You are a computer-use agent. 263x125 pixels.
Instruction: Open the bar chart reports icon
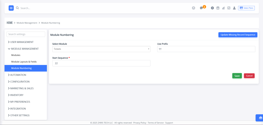point(223,8)
